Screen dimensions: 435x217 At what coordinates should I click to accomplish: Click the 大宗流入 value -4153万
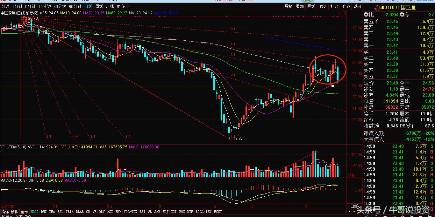[413, 139]
